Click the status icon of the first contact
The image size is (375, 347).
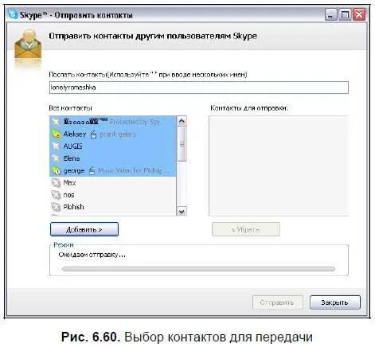point(56,122)
